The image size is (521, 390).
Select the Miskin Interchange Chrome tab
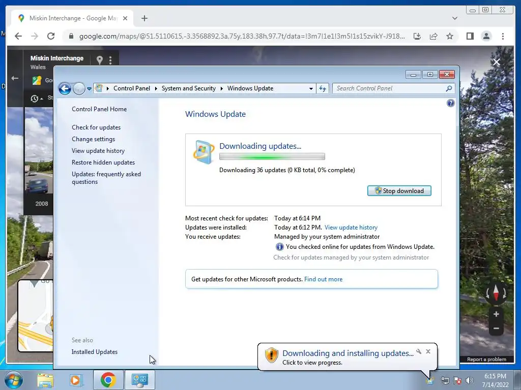pyautogui.click(x=72, y=18)
